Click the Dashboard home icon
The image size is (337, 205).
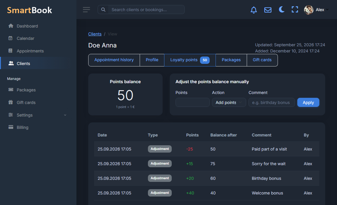pos(11,26)
